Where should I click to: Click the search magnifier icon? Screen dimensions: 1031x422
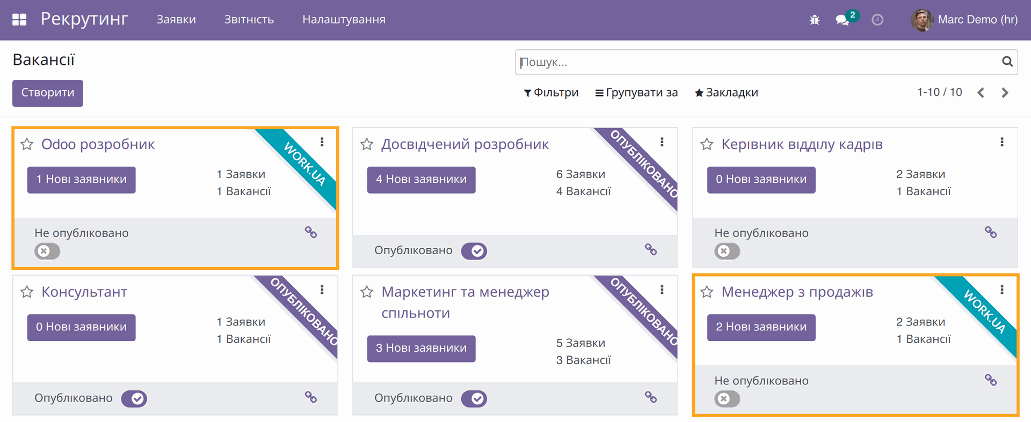pos(1007,62)
